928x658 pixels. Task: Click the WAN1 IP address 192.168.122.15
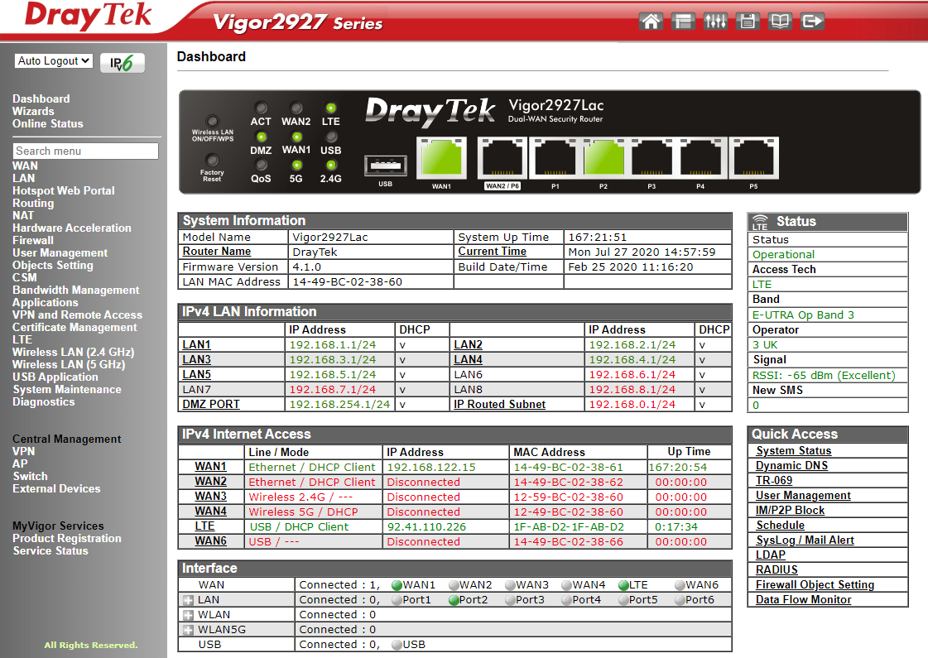[x=430, y=467]
